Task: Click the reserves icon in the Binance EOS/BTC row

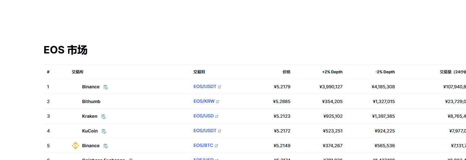Action: 105,146
